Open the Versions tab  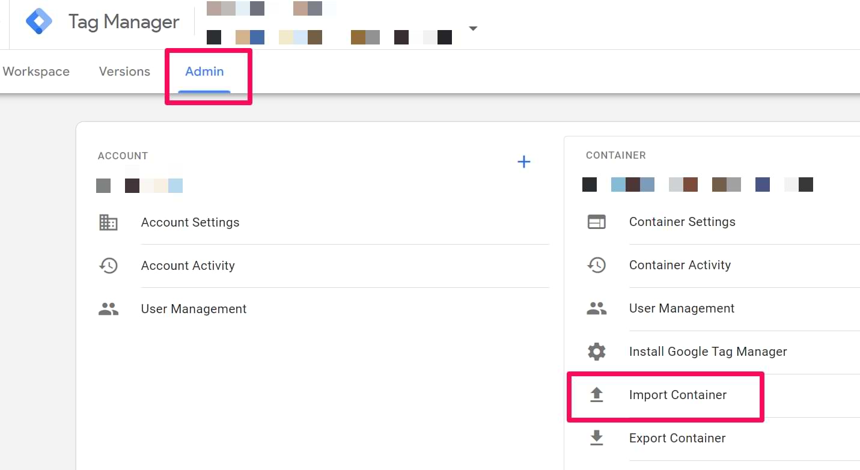(124, 72)
